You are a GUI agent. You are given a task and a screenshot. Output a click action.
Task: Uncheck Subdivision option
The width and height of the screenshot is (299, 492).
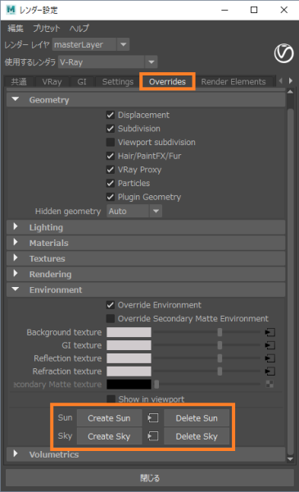(111, 129)
